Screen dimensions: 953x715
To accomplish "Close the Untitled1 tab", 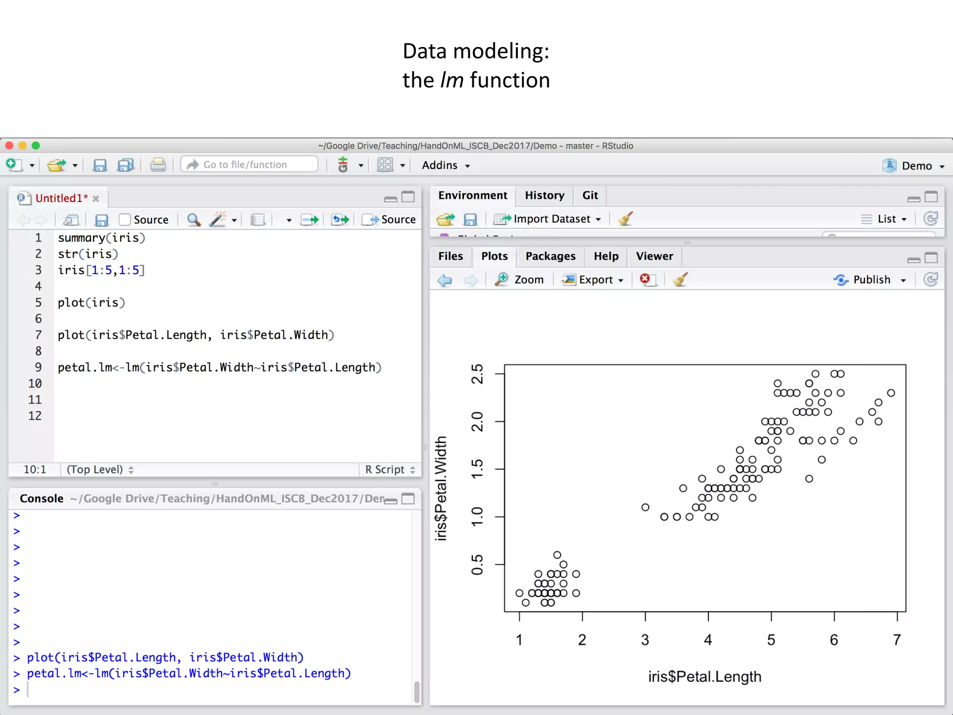I will pos(96,199).
